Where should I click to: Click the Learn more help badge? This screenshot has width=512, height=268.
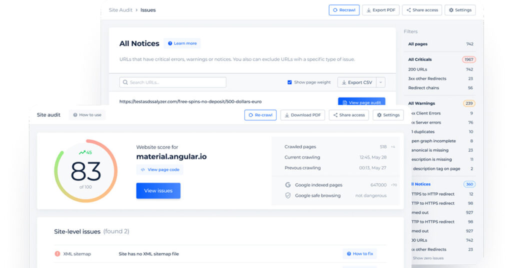tap(182, 43)
